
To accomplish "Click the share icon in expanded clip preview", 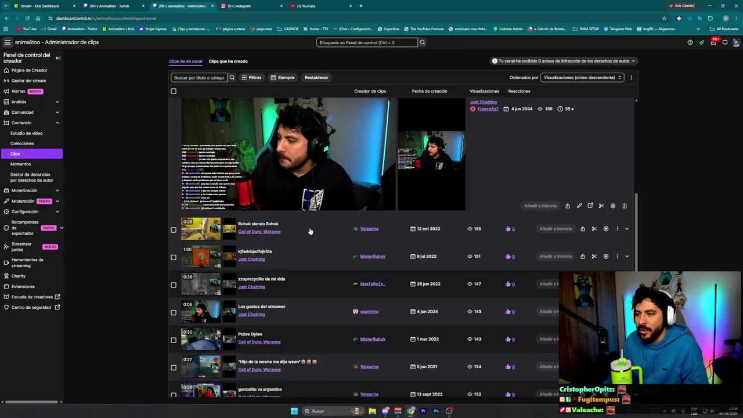I will tap(568, 206).
